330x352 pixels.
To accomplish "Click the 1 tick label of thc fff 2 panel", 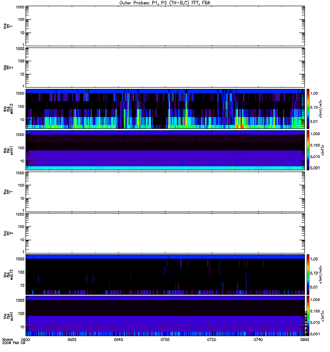I will coord(23,252).
